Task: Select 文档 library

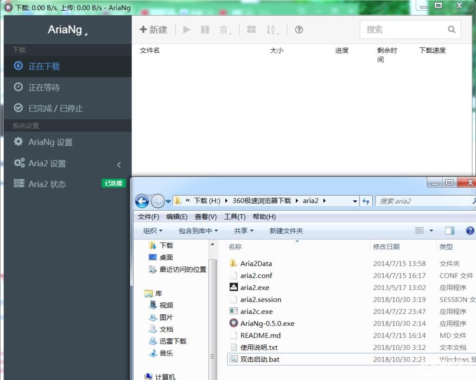Action: pyautogui.click(x=161, y=329)
